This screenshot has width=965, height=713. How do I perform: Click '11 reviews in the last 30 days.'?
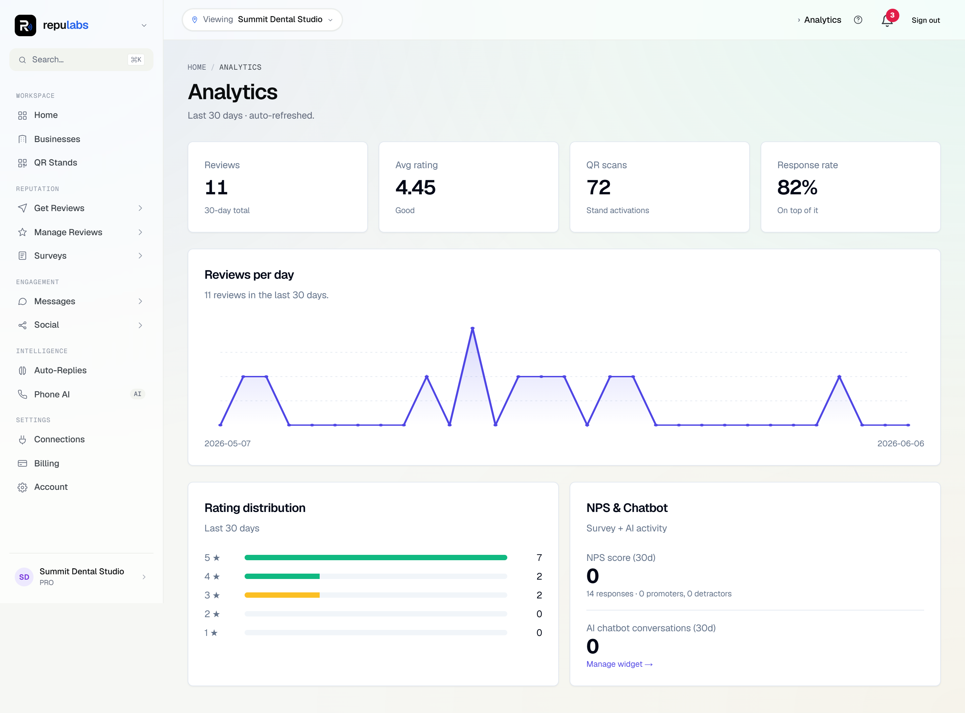266,295
